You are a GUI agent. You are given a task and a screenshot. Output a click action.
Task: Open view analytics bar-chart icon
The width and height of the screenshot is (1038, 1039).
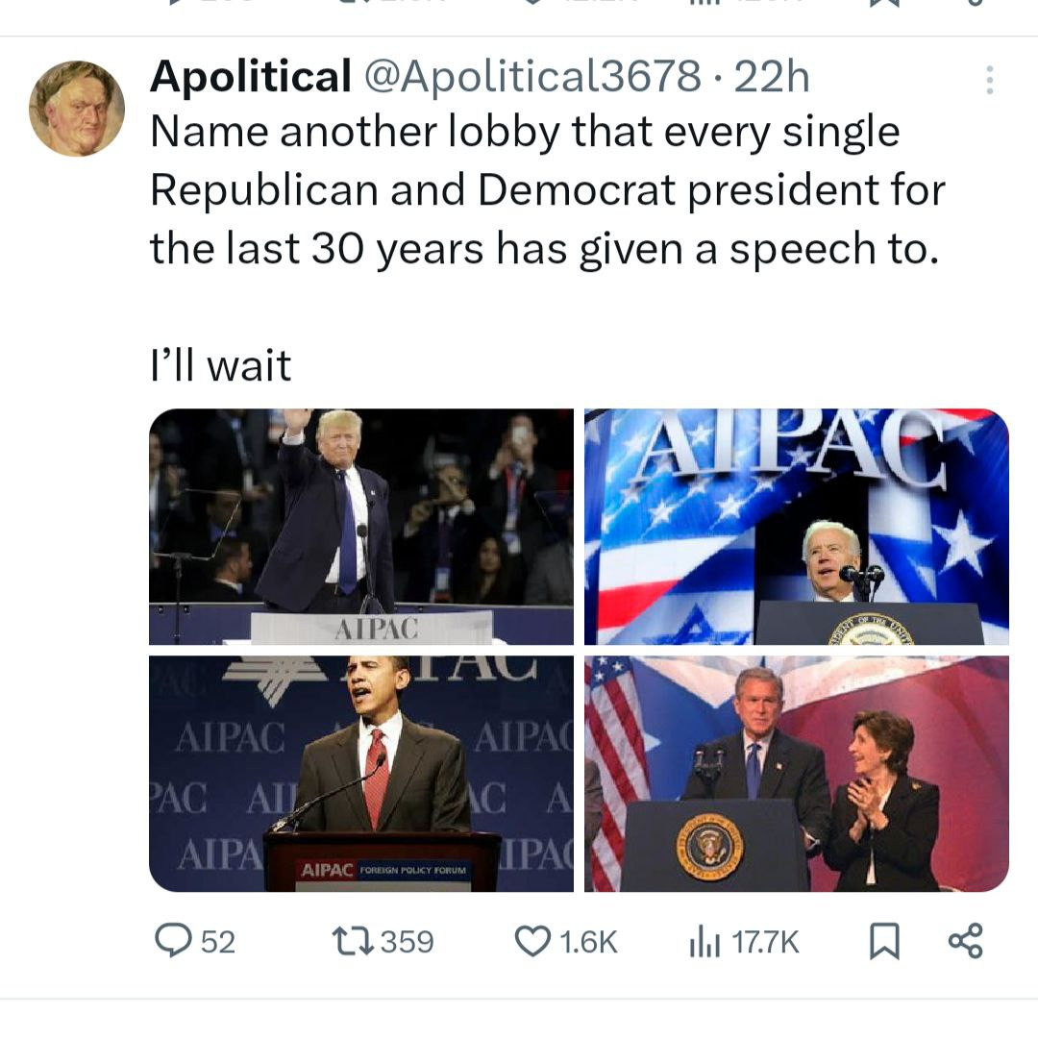(x=703, y=942)
